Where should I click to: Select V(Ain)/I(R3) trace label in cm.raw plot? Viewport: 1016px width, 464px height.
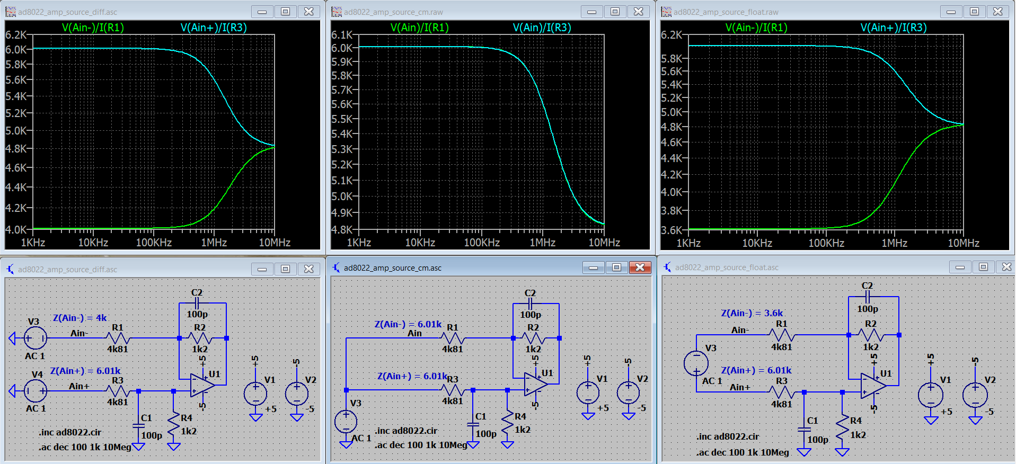coord(542,28)
